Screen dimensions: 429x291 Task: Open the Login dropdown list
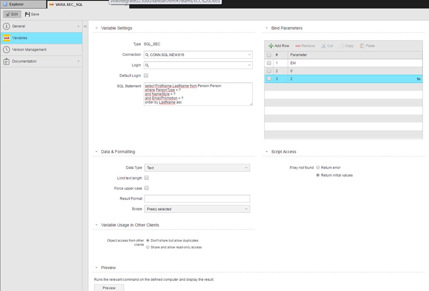[249, 65]
